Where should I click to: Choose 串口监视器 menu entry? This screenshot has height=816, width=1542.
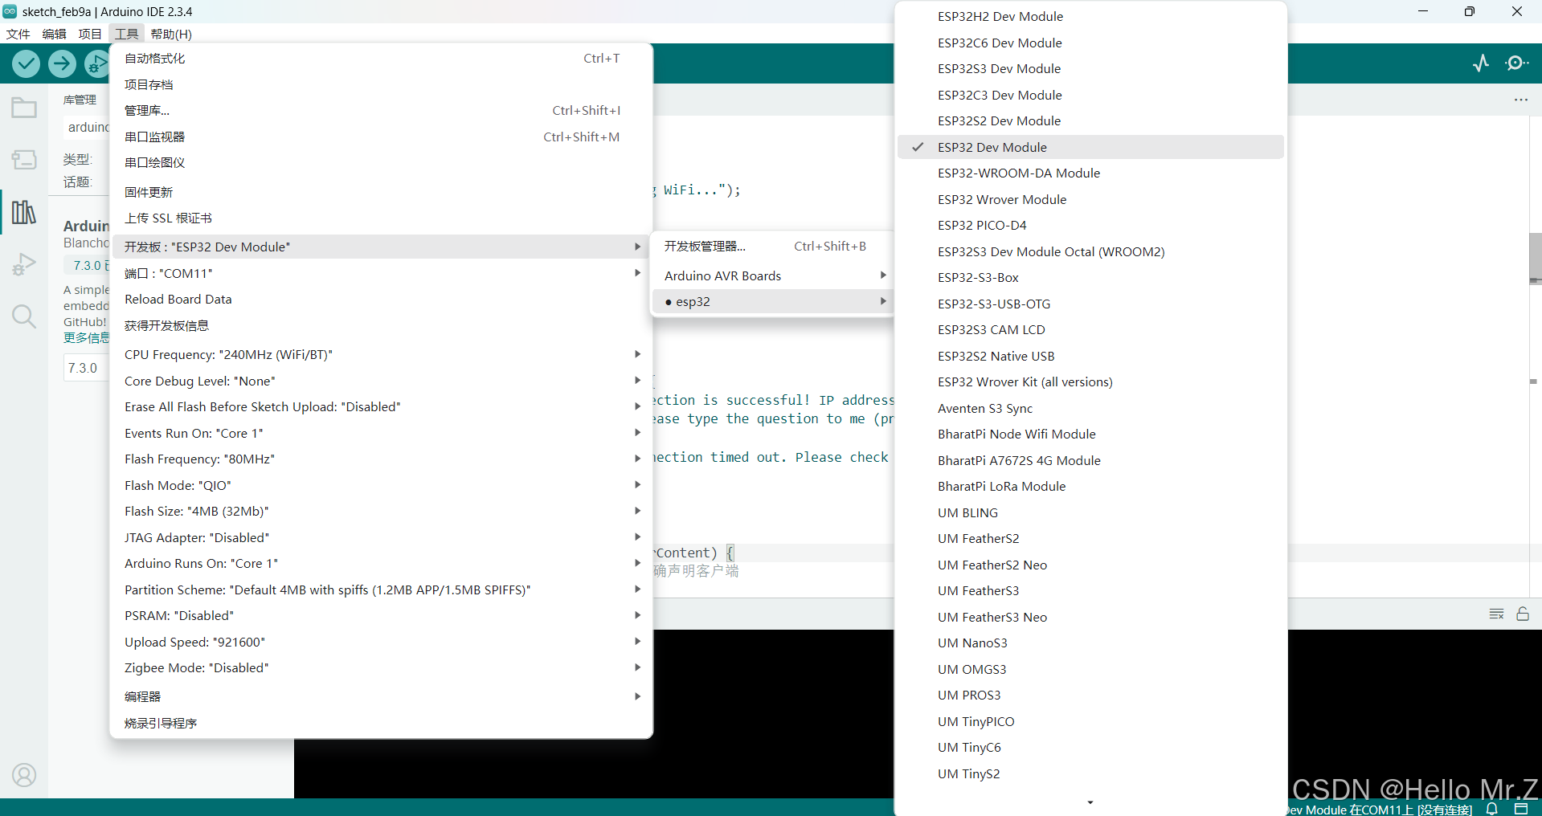click(x=381, y=137)
